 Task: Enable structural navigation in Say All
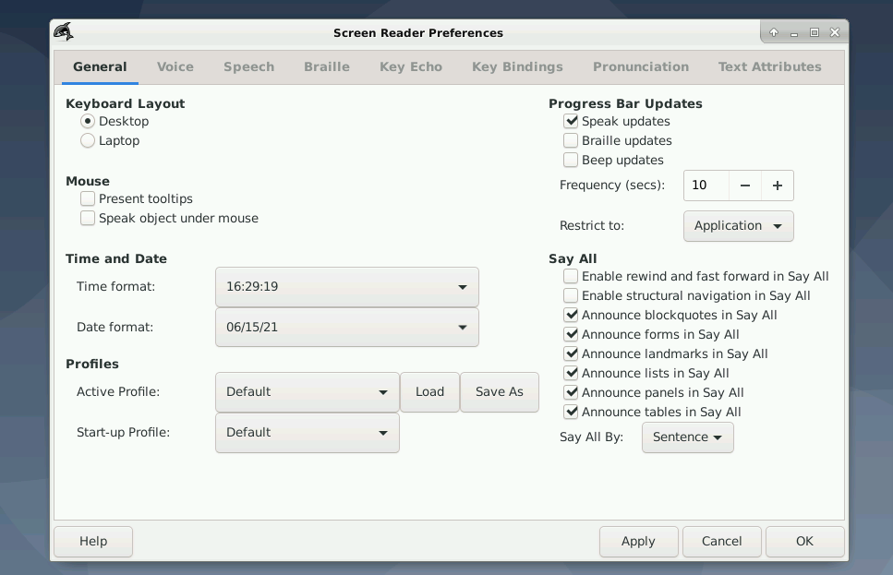point(571,295)
